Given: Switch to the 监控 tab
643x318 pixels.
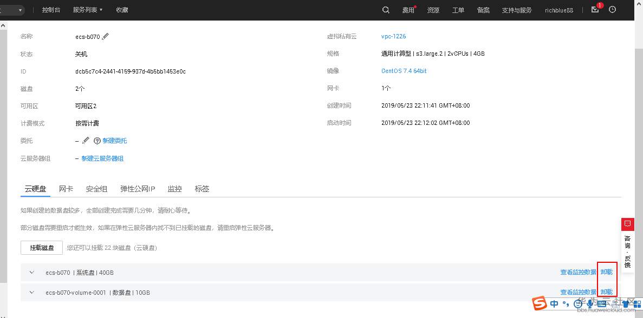Looking at the screenshot, I should point(174,189).
